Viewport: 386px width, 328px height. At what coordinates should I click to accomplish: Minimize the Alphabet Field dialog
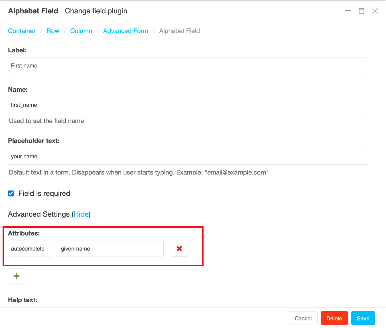pyautogui.click(x=348, y=11)
